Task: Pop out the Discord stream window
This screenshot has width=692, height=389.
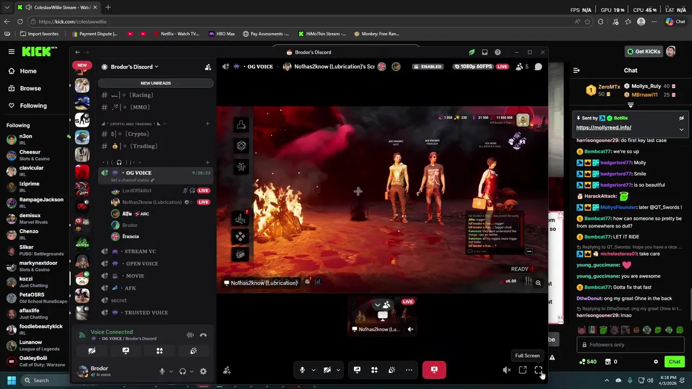Action: pyautogui.click(x=523, y=370)
